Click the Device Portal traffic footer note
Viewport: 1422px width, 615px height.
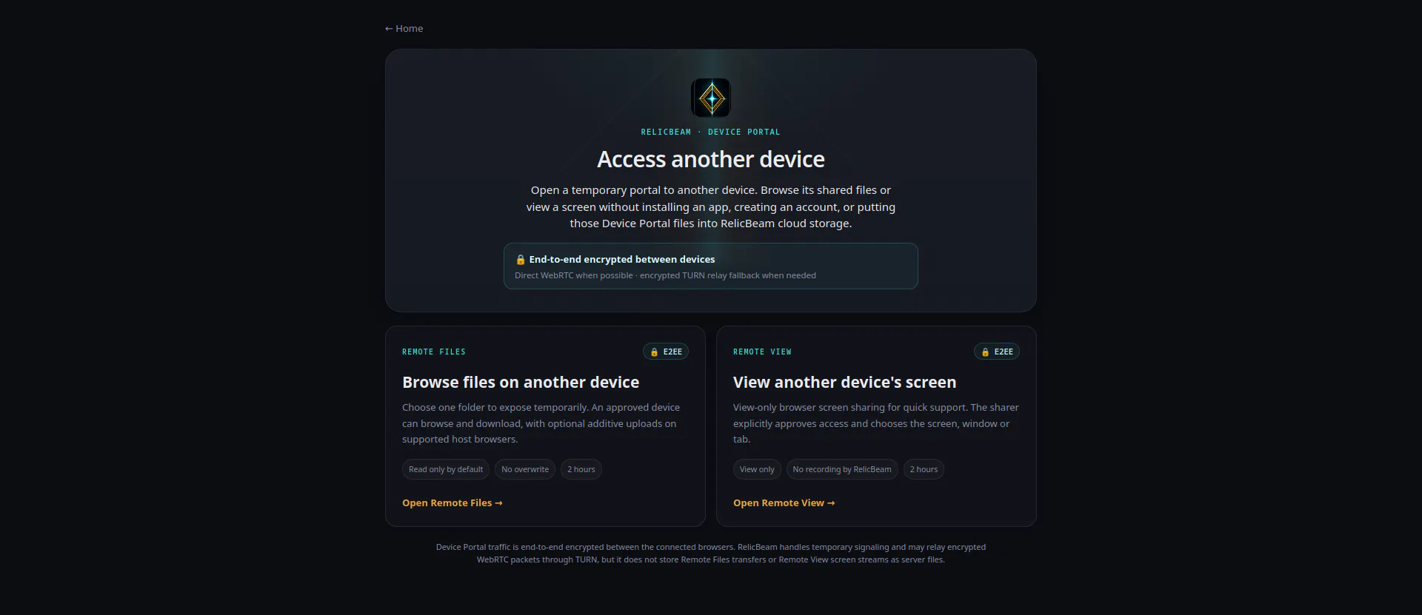(711, 554)
